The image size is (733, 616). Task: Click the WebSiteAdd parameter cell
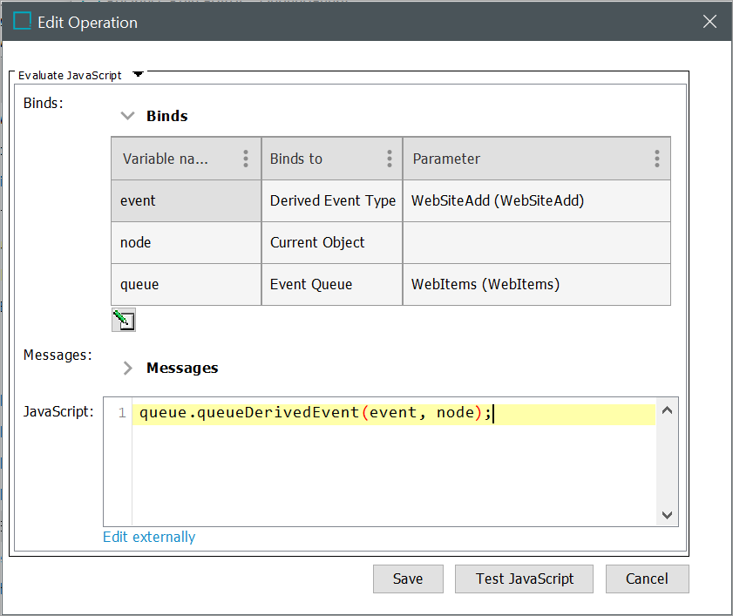point(536,200)
